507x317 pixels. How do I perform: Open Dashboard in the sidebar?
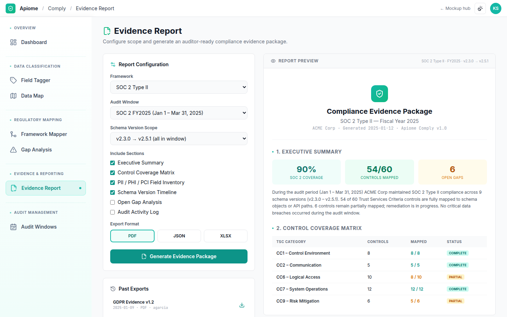(x=46, y=42)
